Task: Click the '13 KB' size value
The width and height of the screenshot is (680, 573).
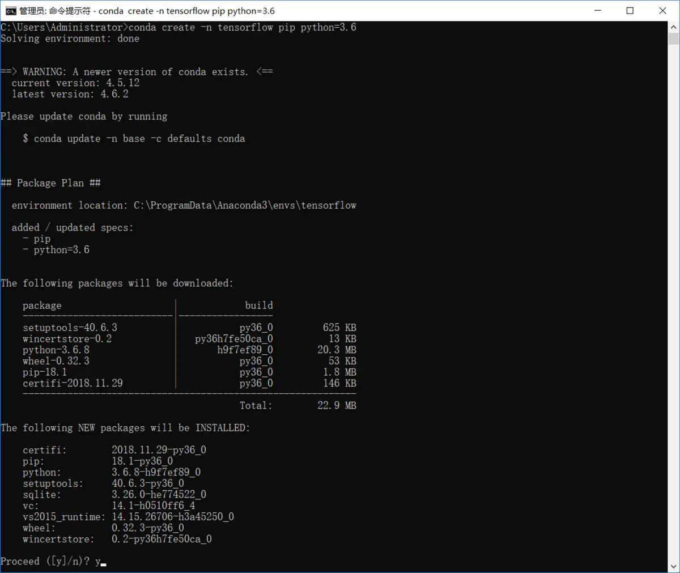Action: pyautogui.click(x=342, y=339)
